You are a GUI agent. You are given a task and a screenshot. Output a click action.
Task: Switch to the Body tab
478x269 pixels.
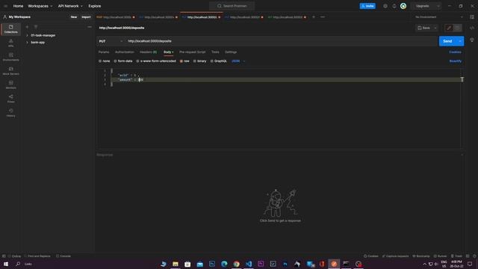click(x=168, y=52)
